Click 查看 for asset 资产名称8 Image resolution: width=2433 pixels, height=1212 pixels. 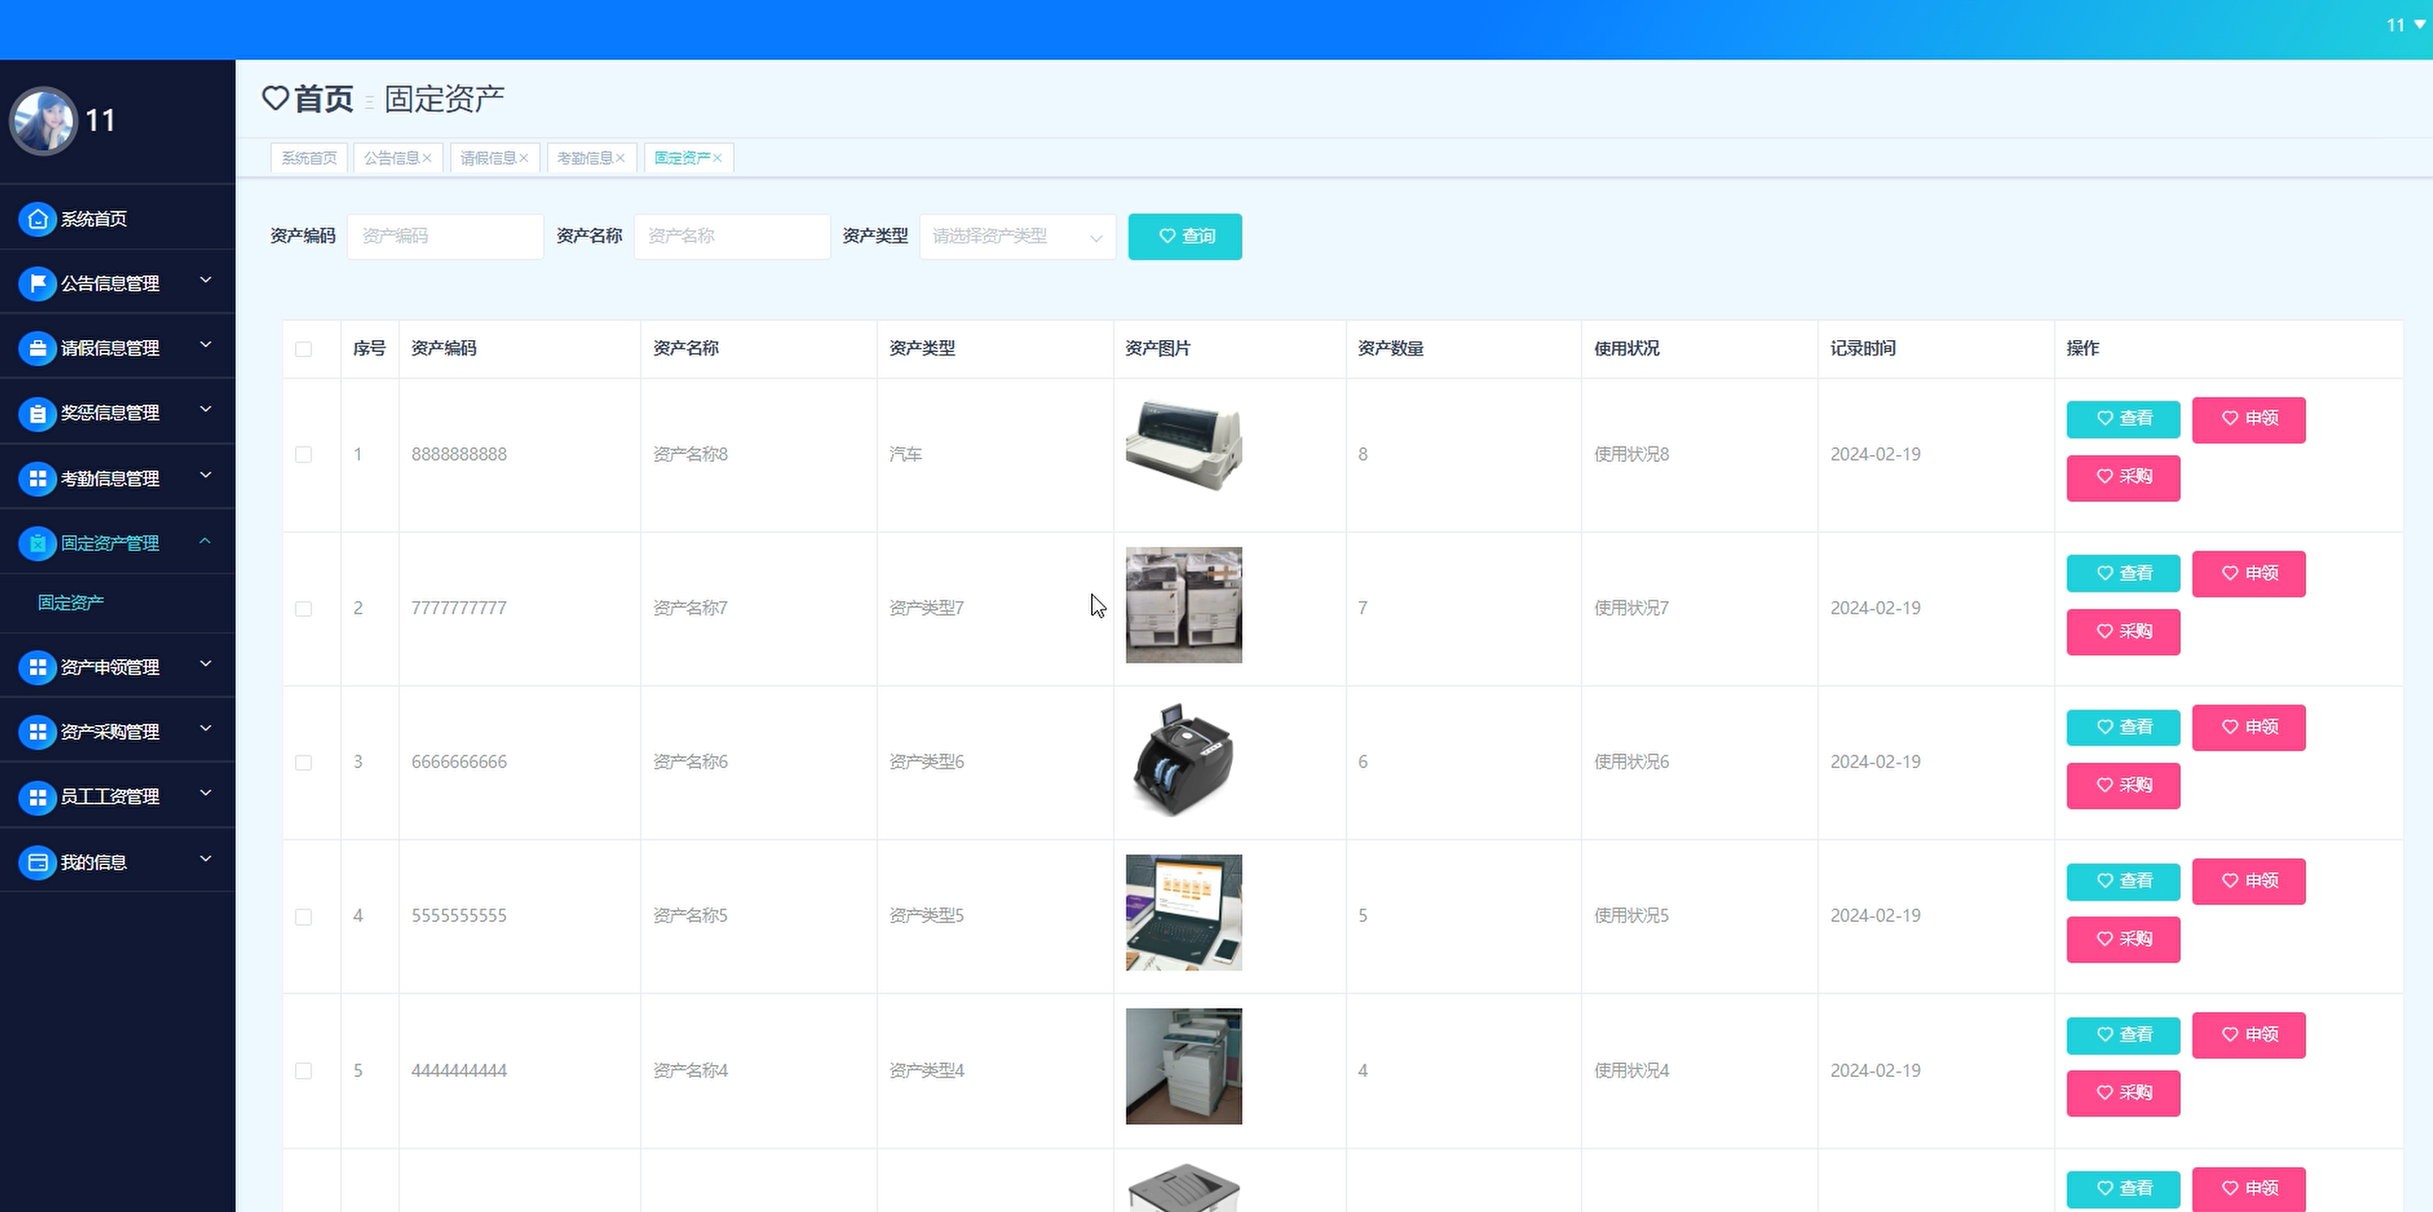pos(2123,419)
